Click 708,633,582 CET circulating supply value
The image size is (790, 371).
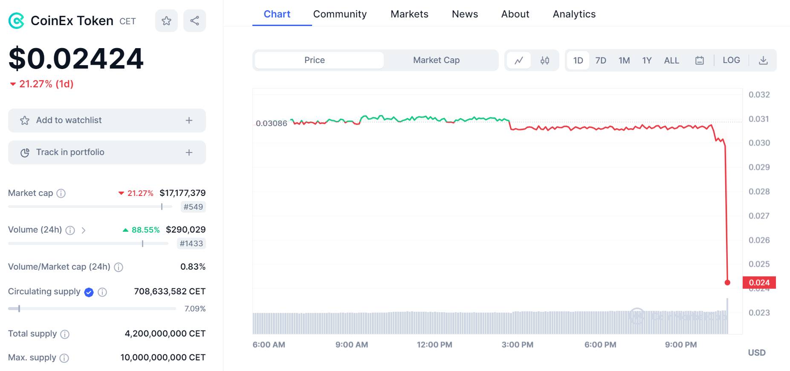(170, 291)
